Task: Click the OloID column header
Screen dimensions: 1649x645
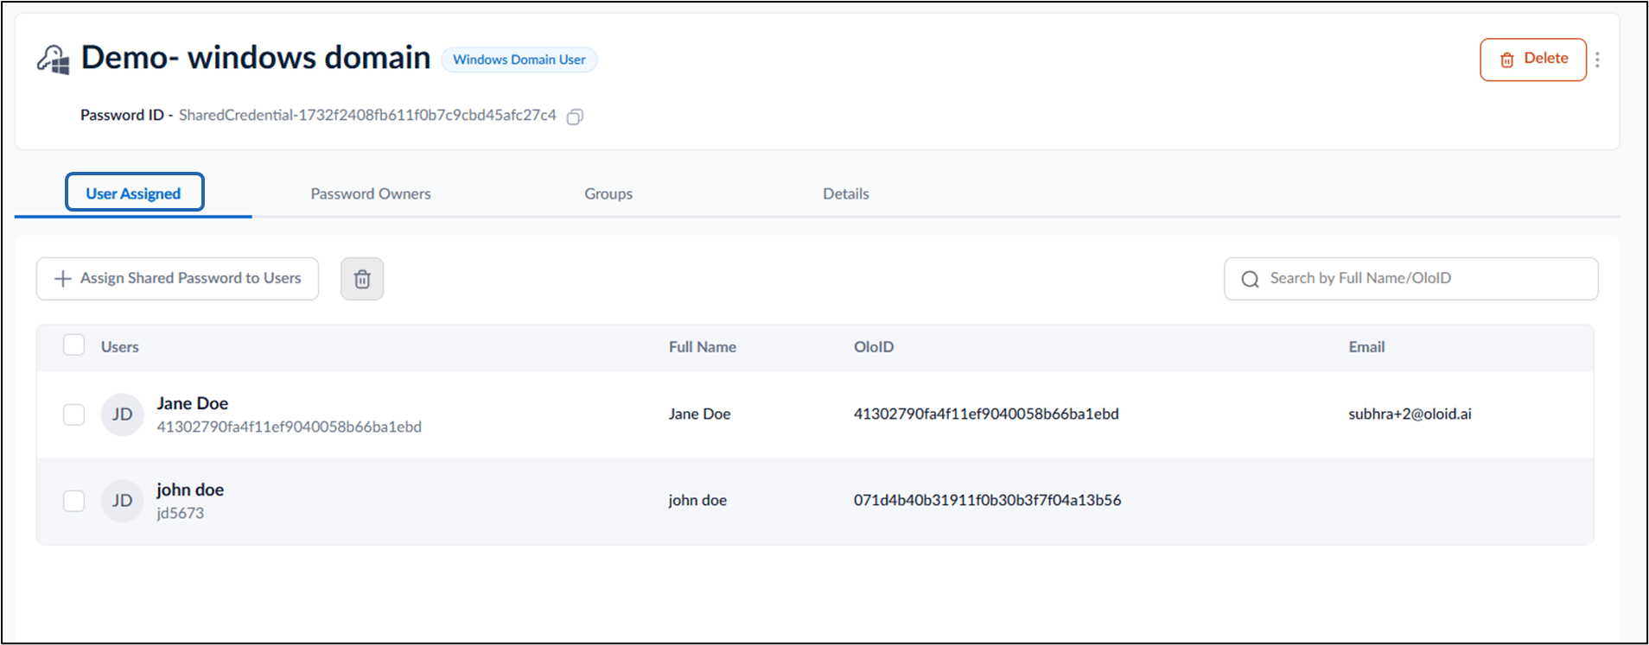Action: (x=874, y=347)
